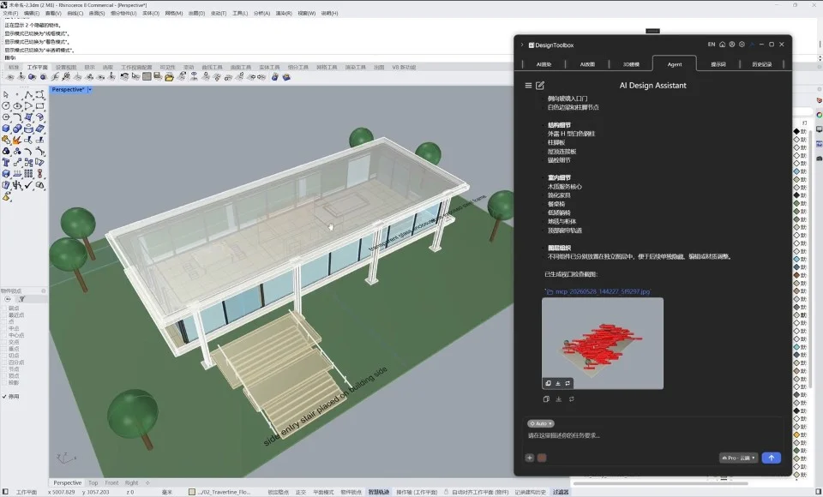823x497 pixels.
Task: Select the 曲面工具 toolbar tab
Action: [x=240, y=67]
